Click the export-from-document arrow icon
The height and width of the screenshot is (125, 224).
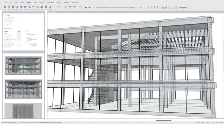coord(75,7)
